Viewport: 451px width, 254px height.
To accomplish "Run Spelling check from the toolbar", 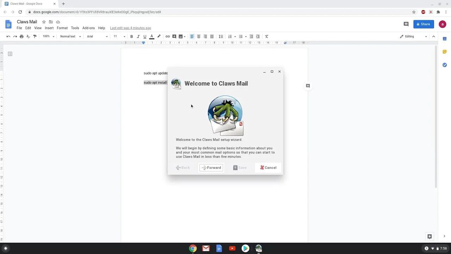I will click(28, 36).
